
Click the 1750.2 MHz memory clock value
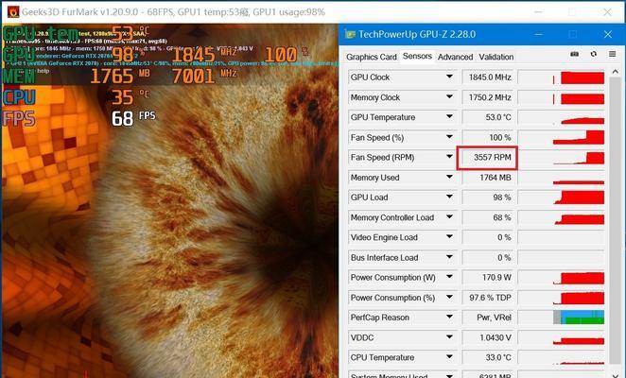point(488,97)
